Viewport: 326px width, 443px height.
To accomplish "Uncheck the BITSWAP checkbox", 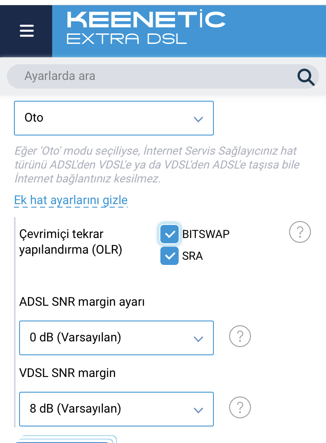I will pyautogui.click(x=170, y=234).
